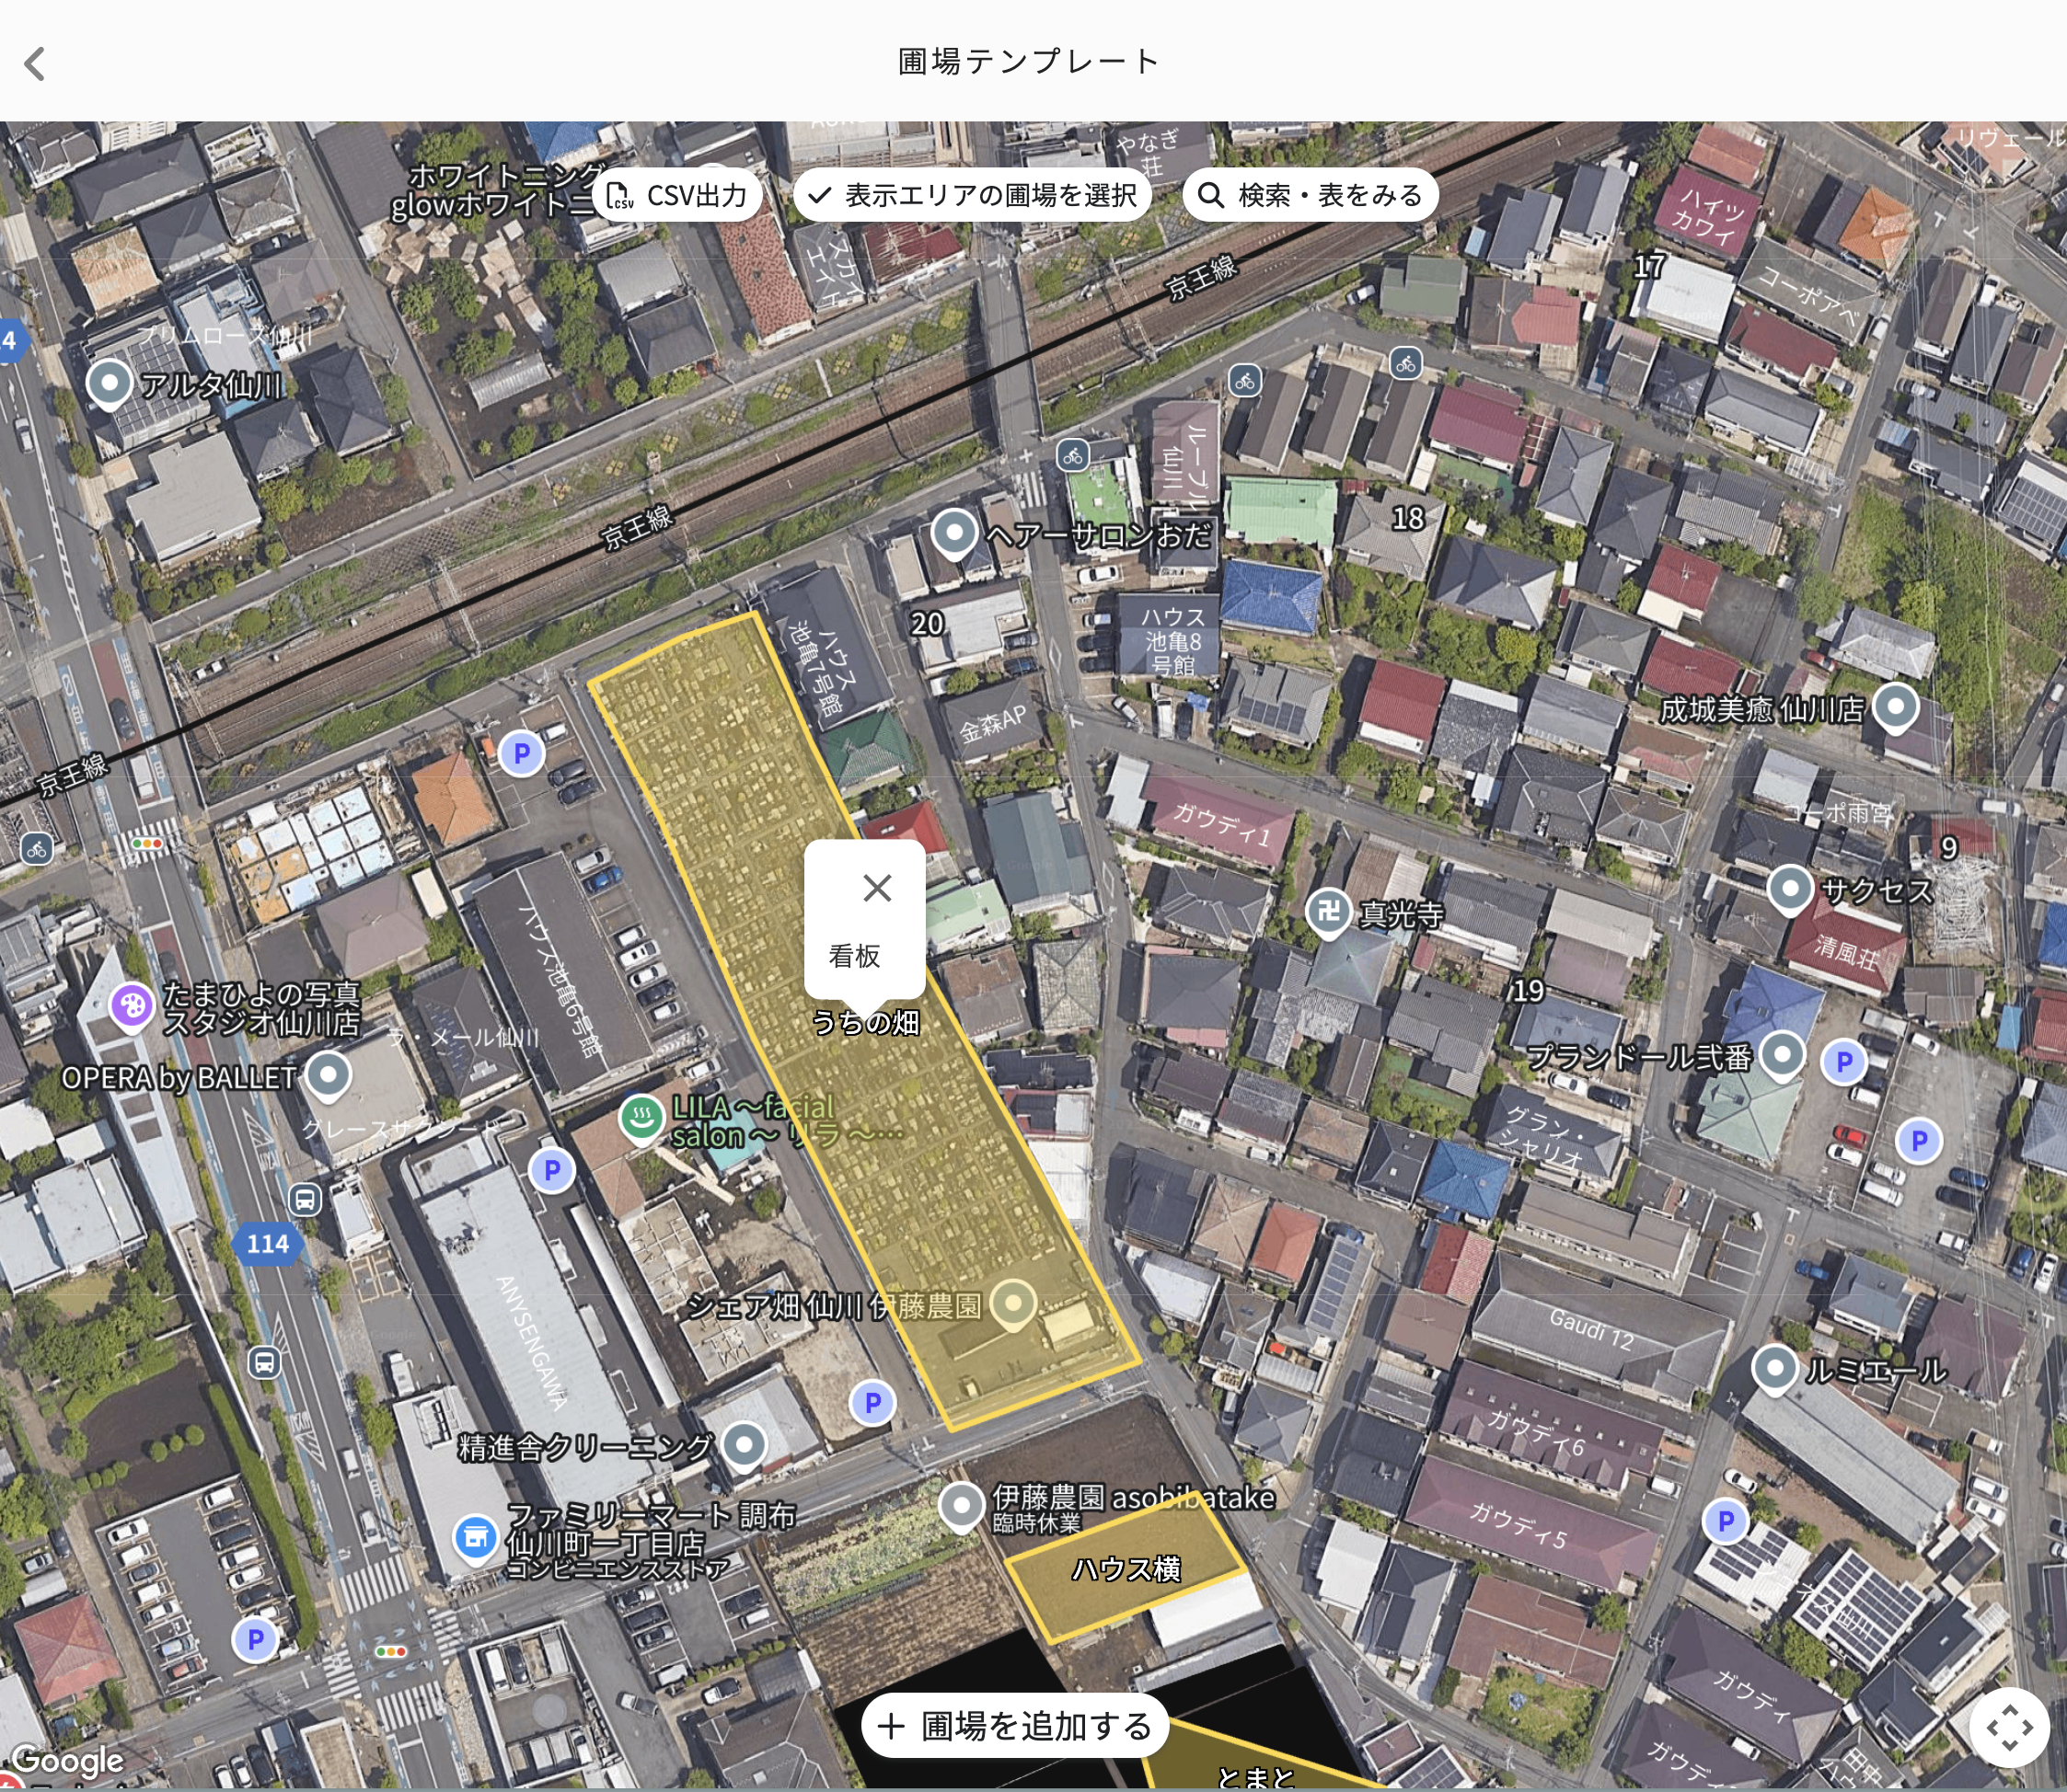Viewport: 2067px width, 1792px height.
Task: Click the 圃場テンプレート page title
Action: pos(1029,61)
